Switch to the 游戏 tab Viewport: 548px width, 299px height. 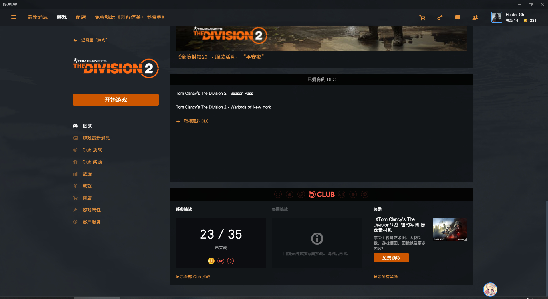pos(62,17)
